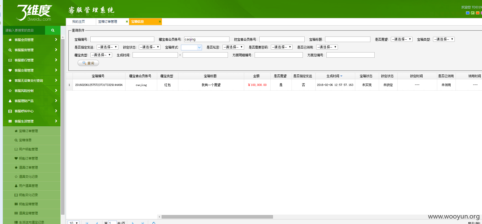Viewport: 482px width, 224px height.
Task: Open the 锁定状态 dropdown
Action: (x=150, y=47)
